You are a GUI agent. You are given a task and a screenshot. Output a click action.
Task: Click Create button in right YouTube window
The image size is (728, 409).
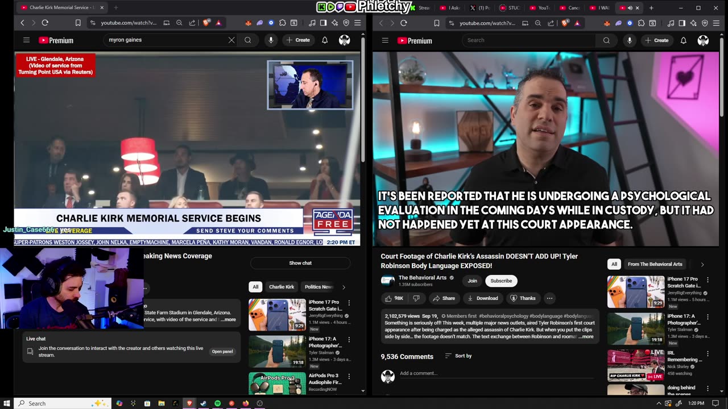pyautogui.click(x=656, y=40)
